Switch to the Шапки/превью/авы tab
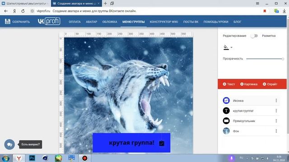289x162 pixels. pos(25,3)
